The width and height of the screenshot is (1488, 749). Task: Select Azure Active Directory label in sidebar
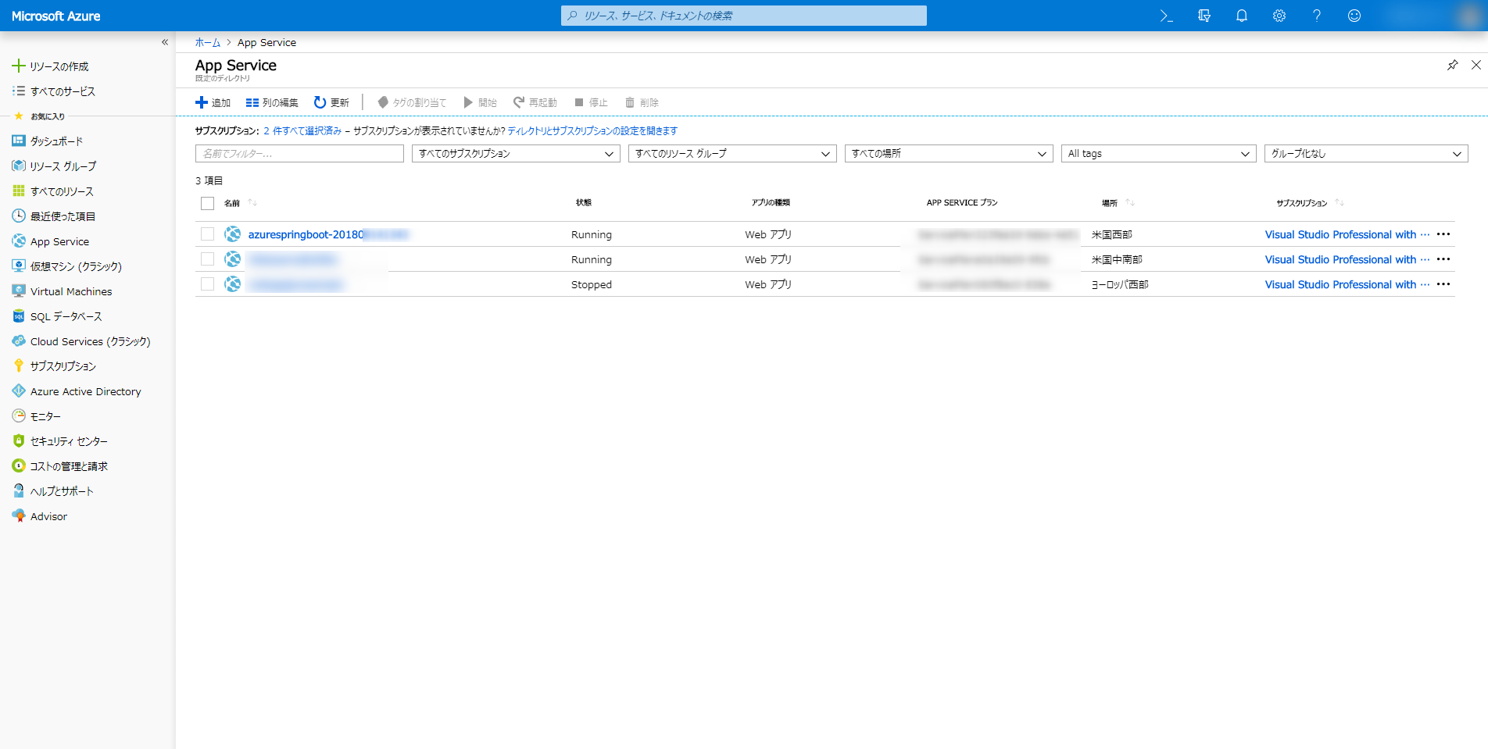86,391
